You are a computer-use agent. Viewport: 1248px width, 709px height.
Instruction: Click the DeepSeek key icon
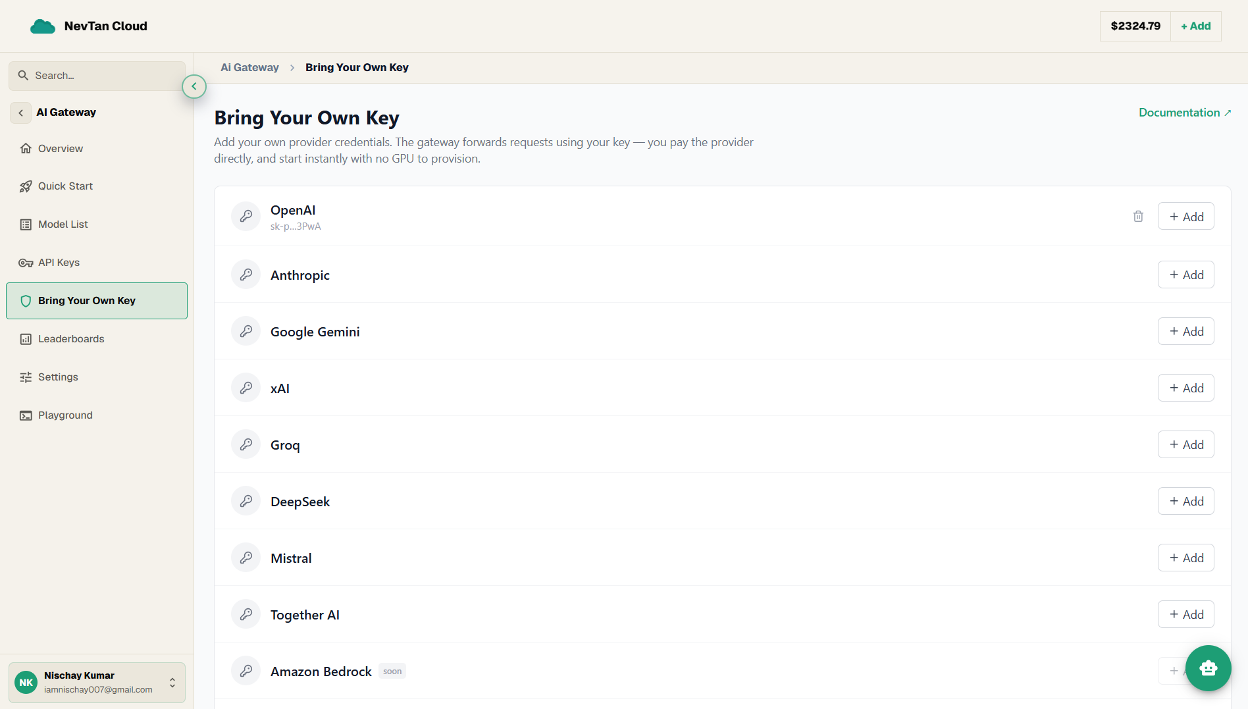246,501
